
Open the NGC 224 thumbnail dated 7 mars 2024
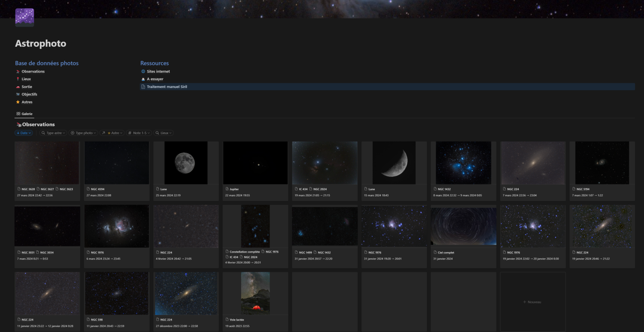point(533,163)
